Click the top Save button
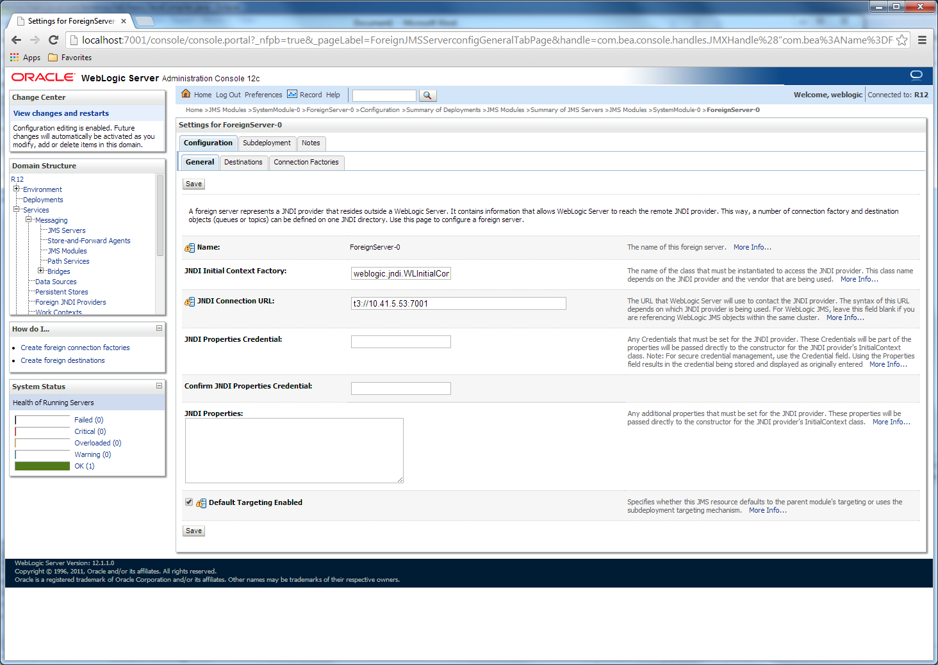 tap(193, 184)
